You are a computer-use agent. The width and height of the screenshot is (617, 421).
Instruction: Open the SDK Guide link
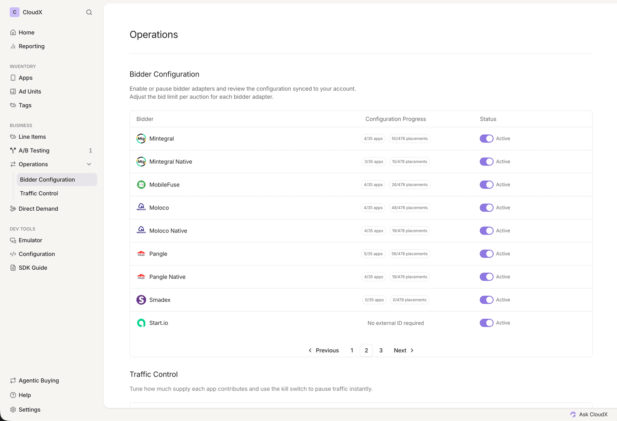pos(51,268)
